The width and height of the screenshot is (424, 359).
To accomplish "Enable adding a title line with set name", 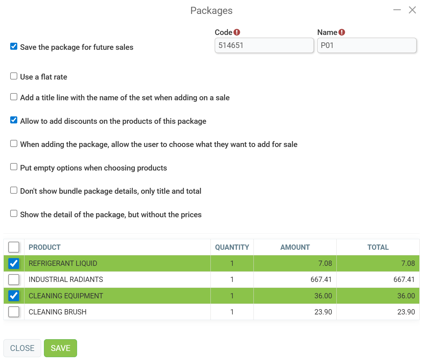I will click(x=14, y=97).
